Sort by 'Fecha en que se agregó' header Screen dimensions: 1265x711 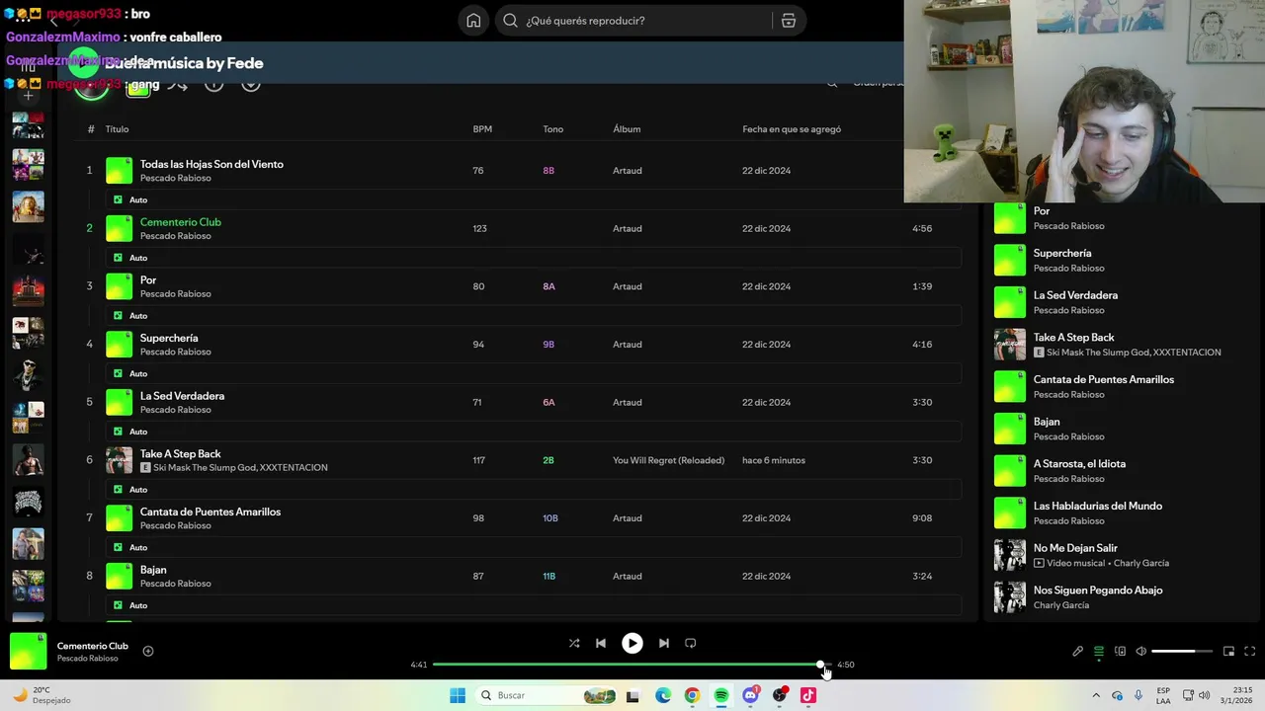[x=792, y=129]
